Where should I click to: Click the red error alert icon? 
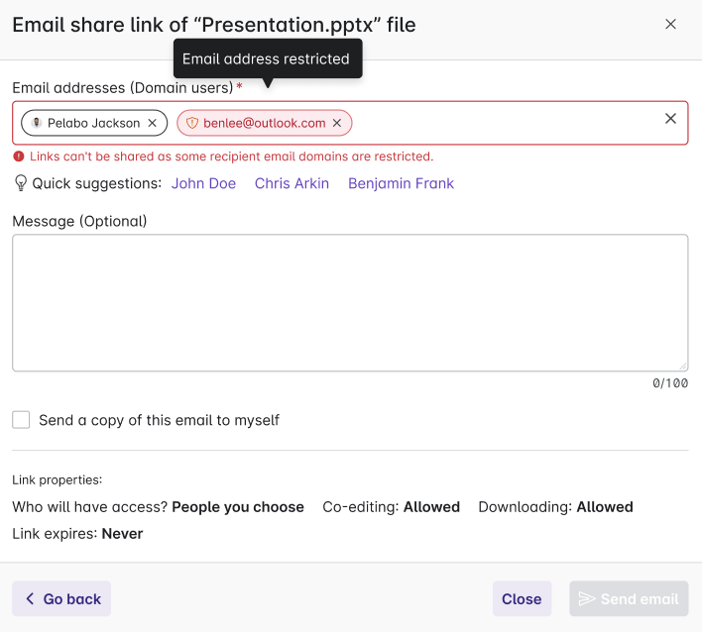point(19,157)
